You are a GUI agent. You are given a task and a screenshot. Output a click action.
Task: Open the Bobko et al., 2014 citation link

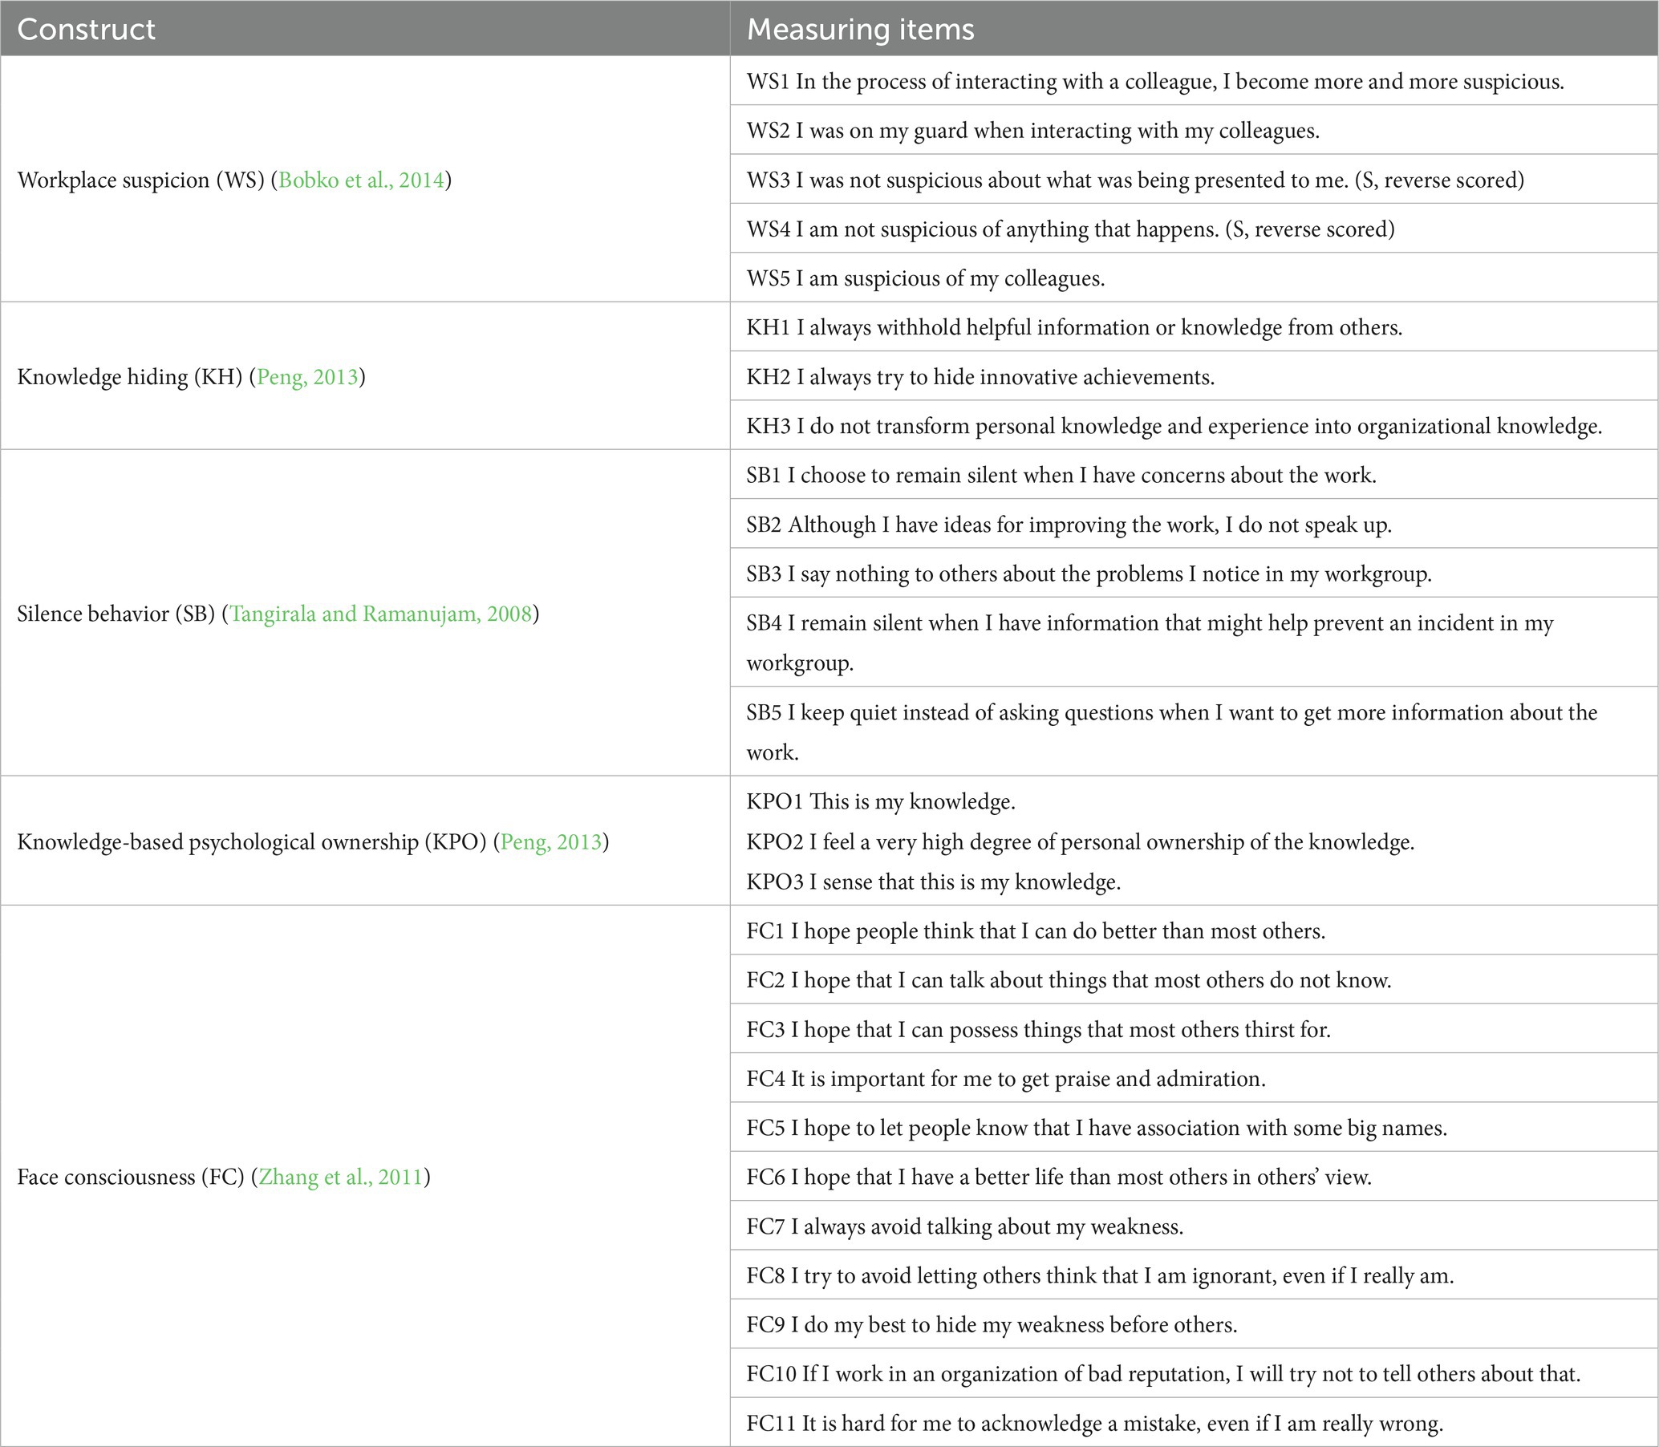362,179
